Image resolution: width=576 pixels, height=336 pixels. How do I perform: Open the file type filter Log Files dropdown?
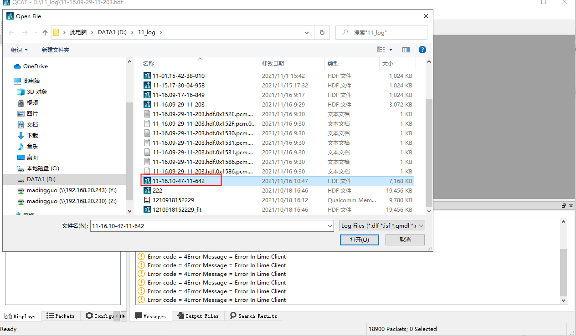pos(382,225)
